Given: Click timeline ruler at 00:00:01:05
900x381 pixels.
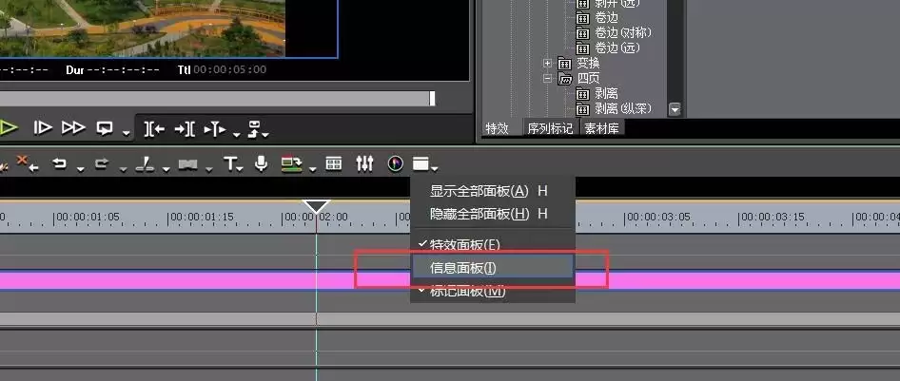Looking at the screenshot, I should [x=88, y=218].
